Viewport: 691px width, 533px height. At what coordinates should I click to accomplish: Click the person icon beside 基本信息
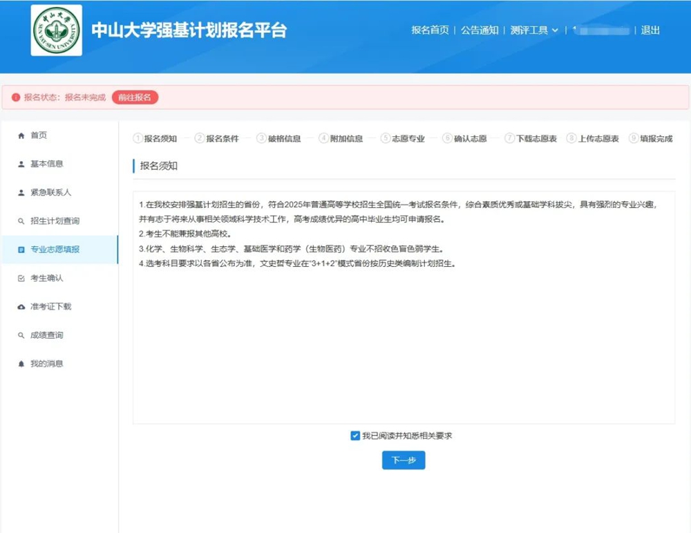pos(21,165)
